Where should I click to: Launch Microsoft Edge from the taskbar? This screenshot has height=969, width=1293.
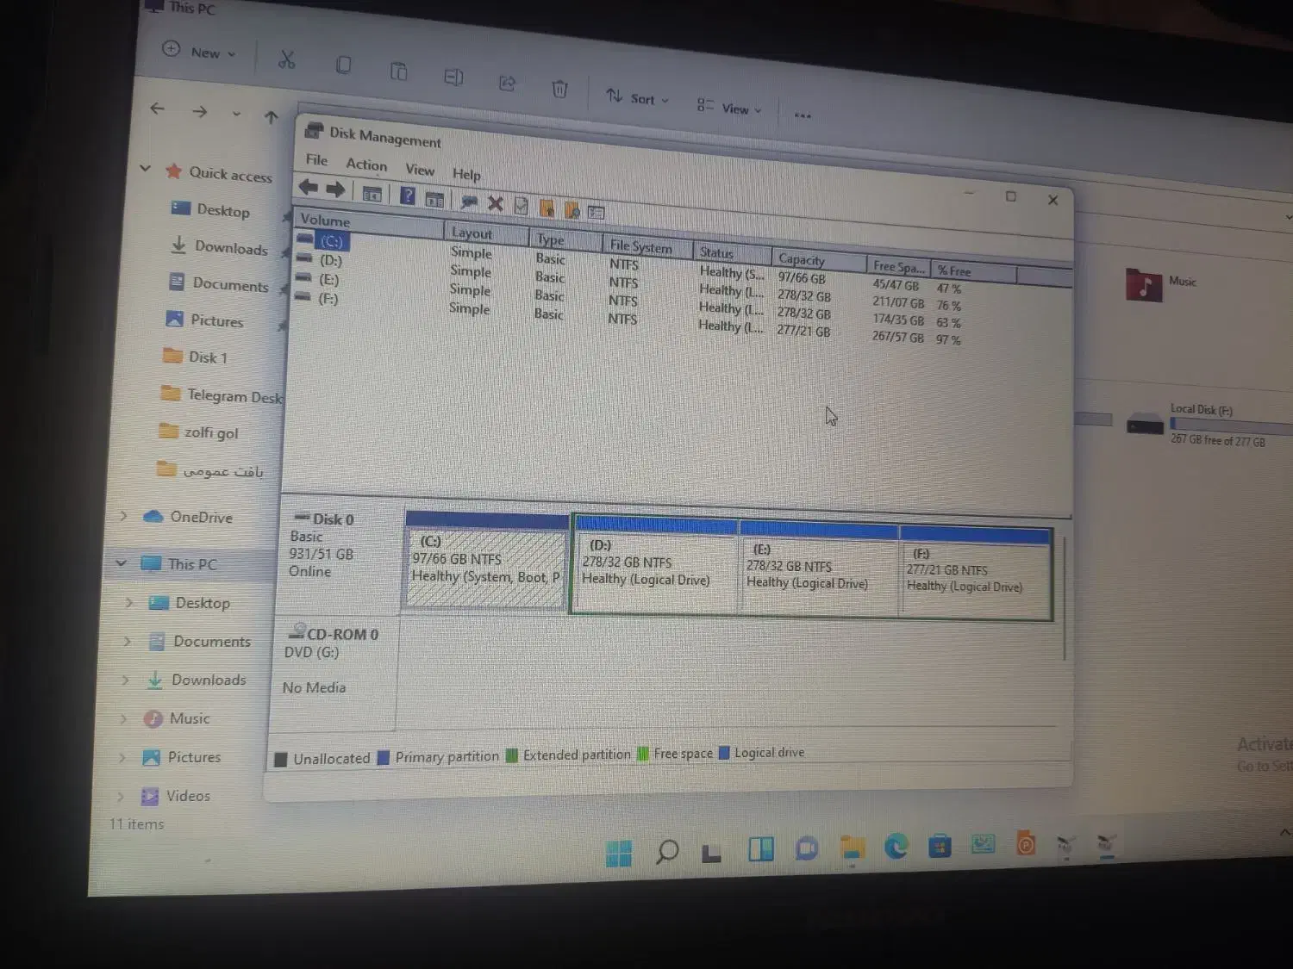click(896, 847)
